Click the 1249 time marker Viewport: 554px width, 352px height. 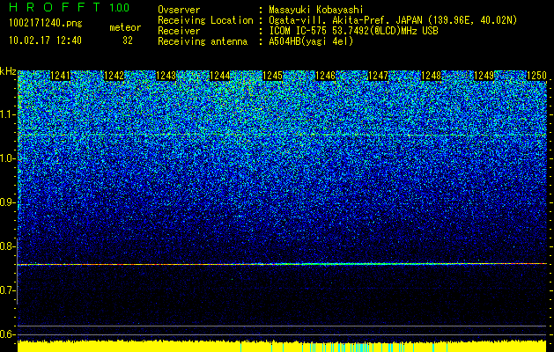click(484, 76)
